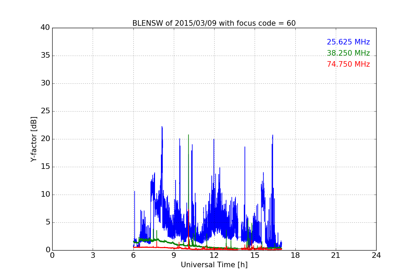Select the blue 25.625 MHz legend label
Viewport: 418px width, 278px height.
[348, 42]
